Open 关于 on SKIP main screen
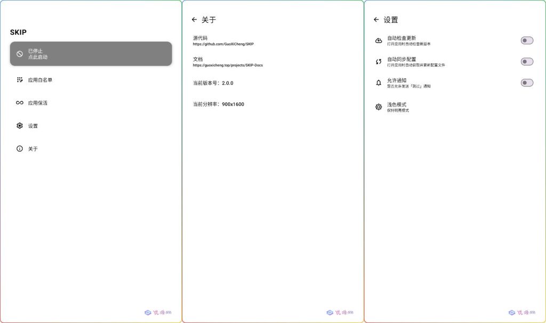546x323 pixels. click(x=91, y=149)
